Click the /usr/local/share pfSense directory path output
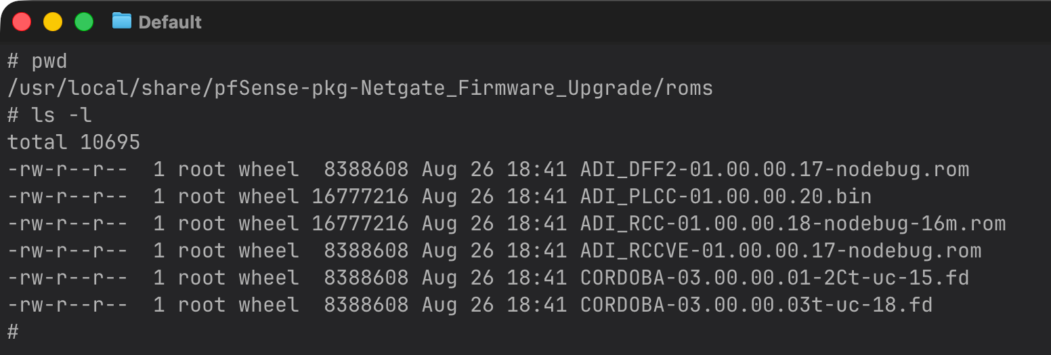Image resolution: width=1051 pixels, height=355 pixels. pyautogui.click(x=360, y=88)
